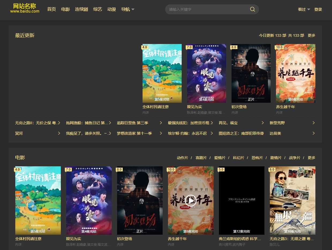This screenshot has width=332, height=250.
Task: Click the 全体村民请注意 title in 电影 section
Action: tap(28, 239)
